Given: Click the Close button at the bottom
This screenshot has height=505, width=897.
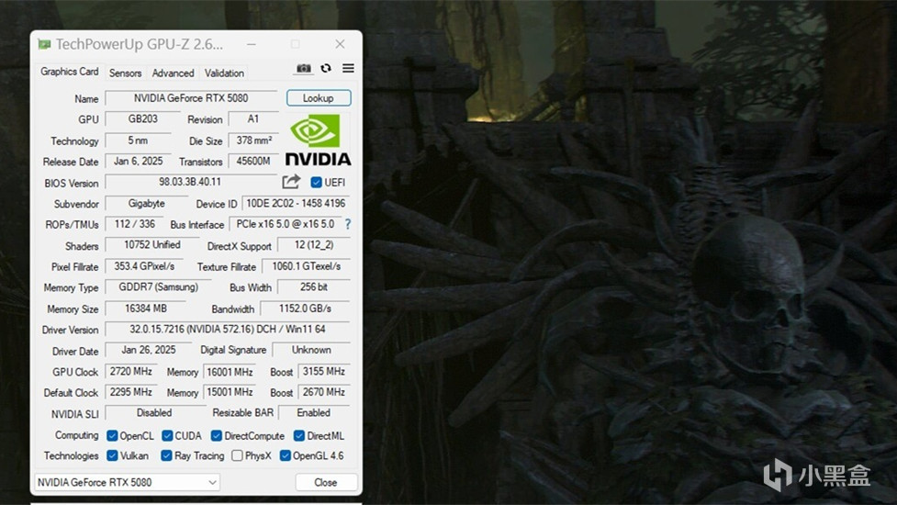Looking at the screenshot, I should (x=326, y=482).
